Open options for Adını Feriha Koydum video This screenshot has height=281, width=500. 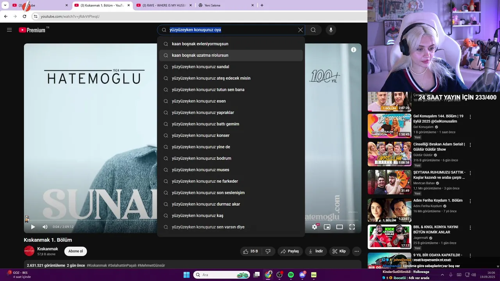[470, 201]
